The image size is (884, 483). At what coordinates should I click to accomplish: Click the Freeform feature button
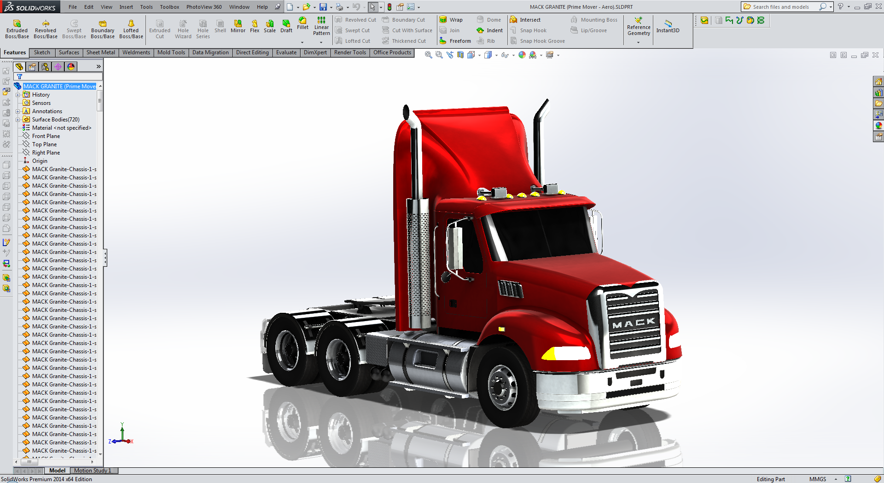[455, 41]
